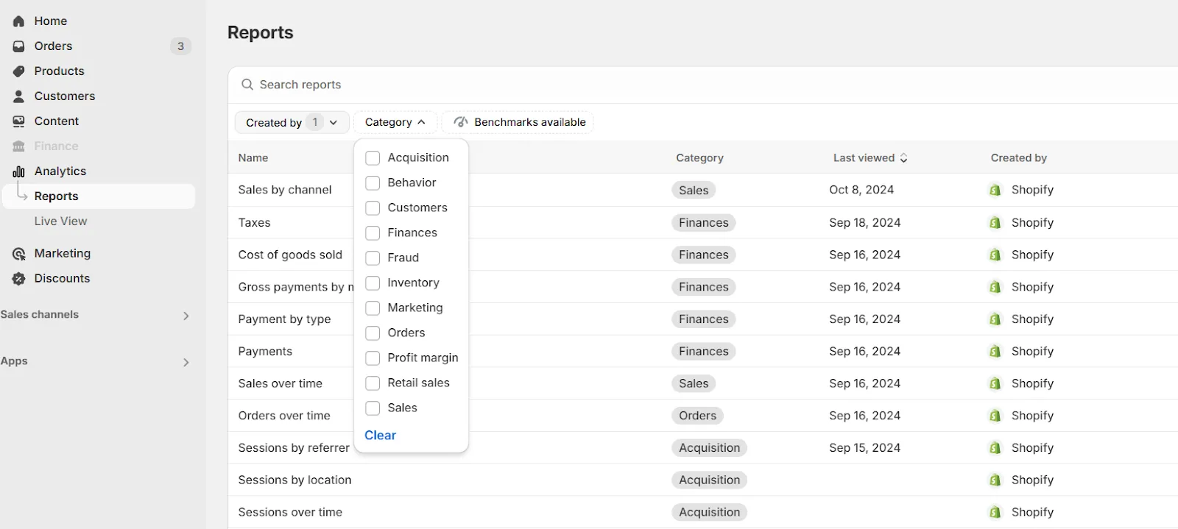Click the Shopify logo in Payments row

point(995,352)
